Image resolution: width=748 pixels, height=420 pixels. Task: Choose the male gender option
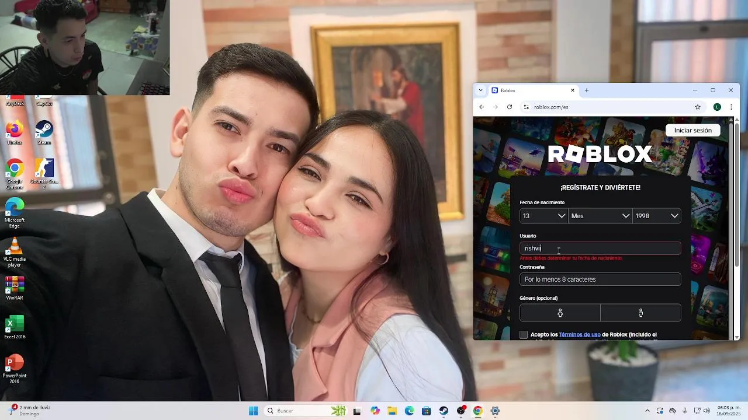[640, 313]
